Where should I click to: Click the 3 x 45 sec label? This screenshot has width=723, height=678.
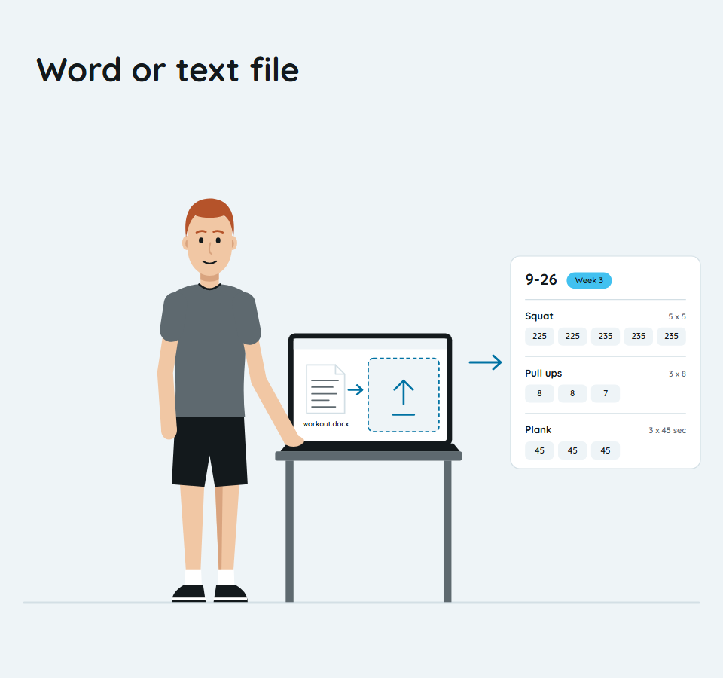[x=667, y=430]
